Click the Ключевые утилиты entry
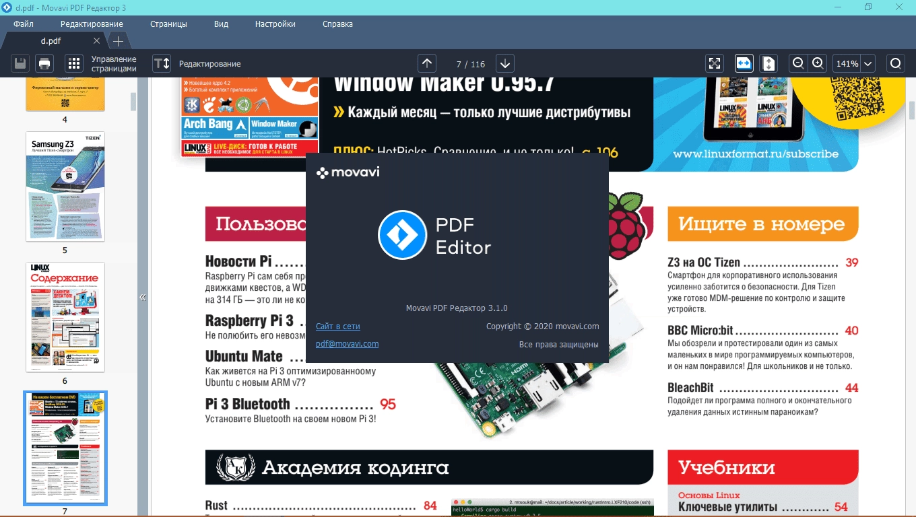The image size is (916, 517). 727,507
